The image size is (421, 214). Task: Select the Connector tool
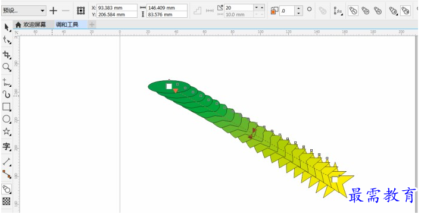click(7, 174)
